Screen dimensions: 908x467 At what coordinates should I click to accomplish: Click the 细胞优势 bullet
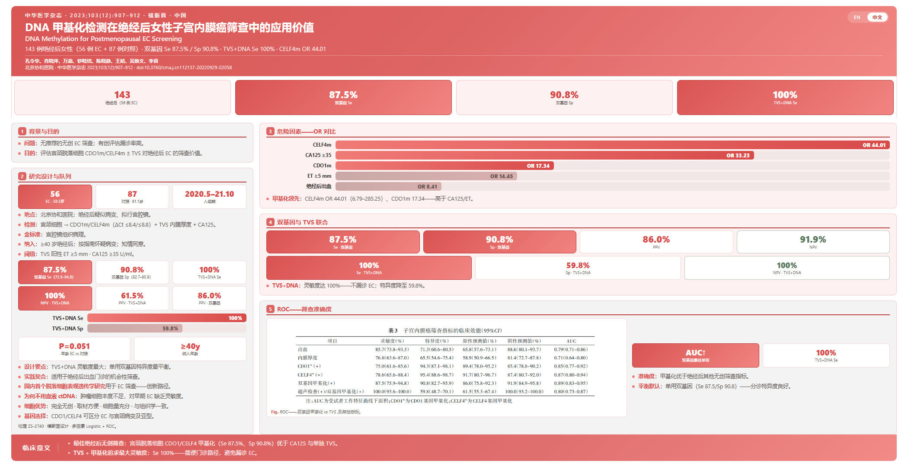tap(97, 406)
